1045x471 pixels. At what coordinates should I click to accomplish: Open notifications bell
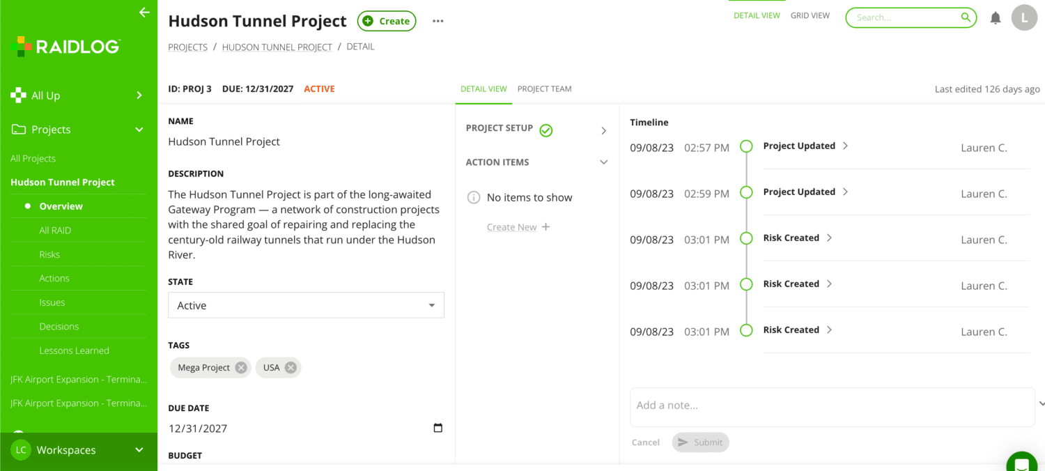click(x=996, y=18)
